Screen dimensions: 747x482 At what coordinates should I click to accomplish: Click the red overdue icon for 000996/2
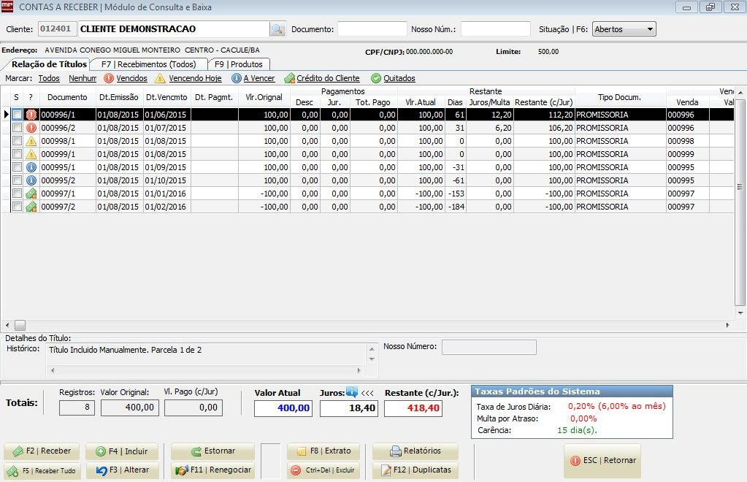[x=31, y=128]
